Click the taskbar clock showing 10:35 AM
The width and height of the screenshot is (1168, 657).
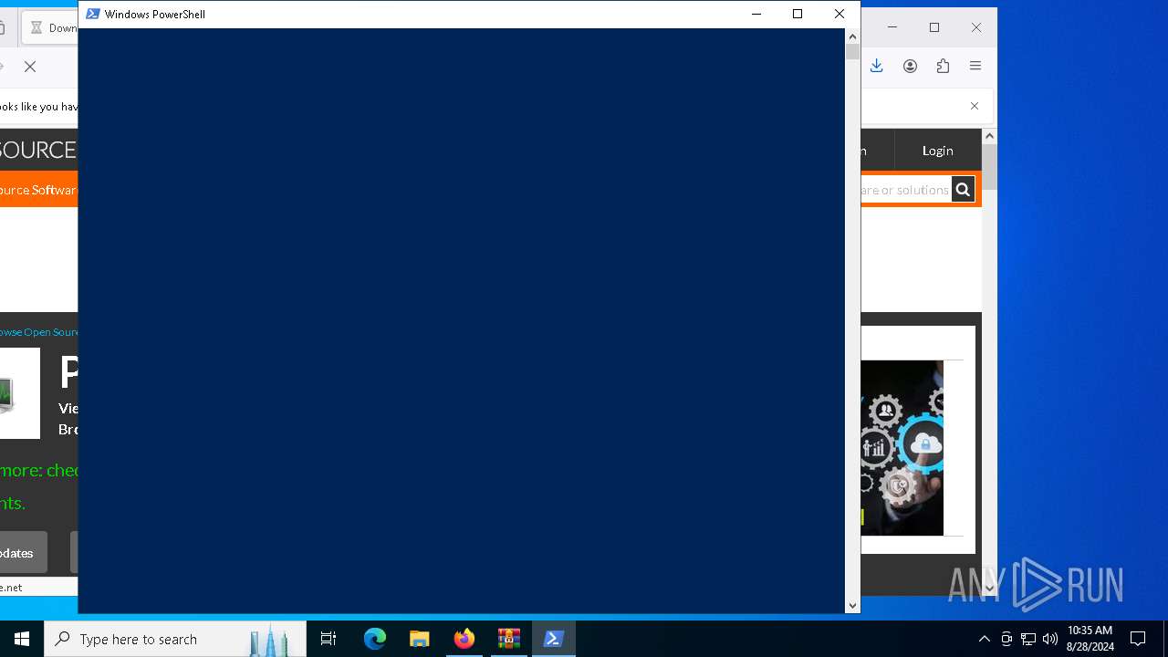(1090, 639)
